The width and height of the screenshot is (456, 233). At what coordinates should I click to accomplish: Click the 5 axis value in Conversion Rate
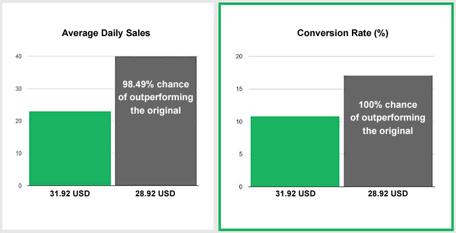click(241, 154)
